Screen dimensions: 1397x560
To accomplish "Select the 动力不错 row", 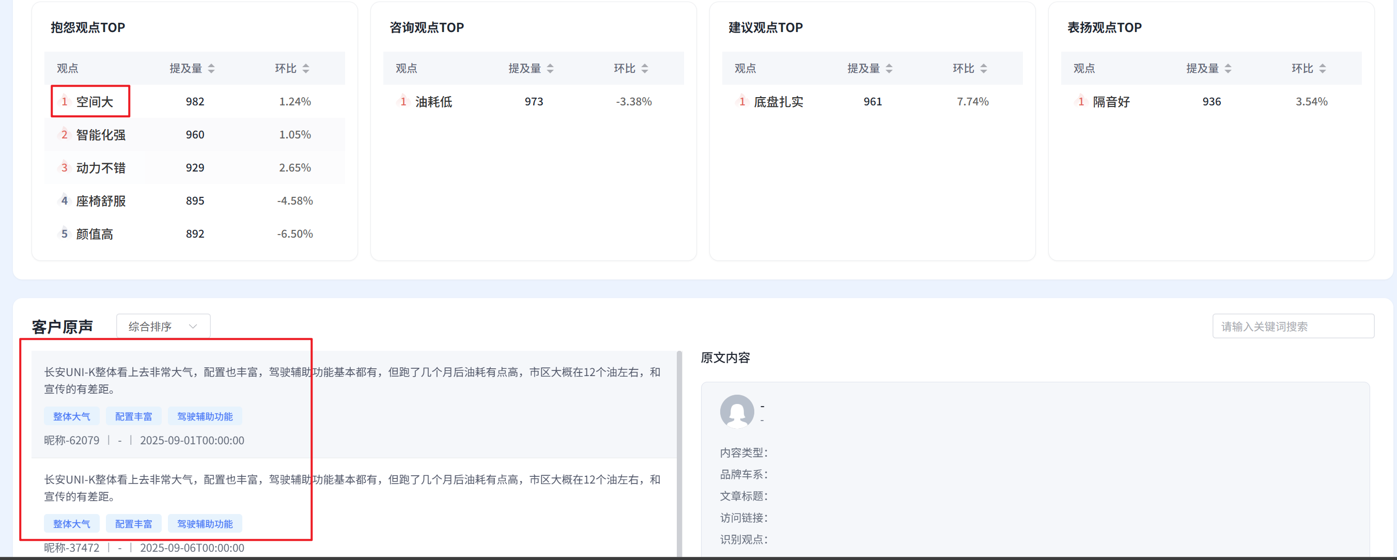I will tap(194, 167).
